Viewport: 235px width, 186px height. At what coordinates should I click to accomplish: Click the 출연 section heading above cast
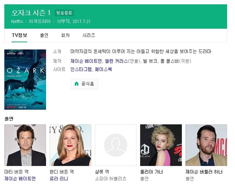pyautogui.click(x=9, y=119)
